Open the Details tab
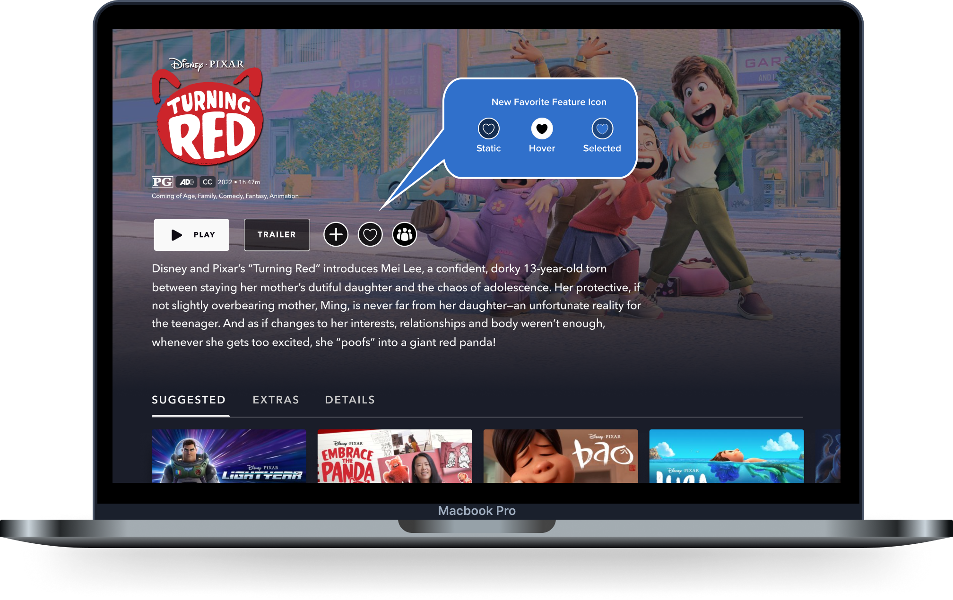The height and width of the screenshot is (600, 953). tap(350, 400)
